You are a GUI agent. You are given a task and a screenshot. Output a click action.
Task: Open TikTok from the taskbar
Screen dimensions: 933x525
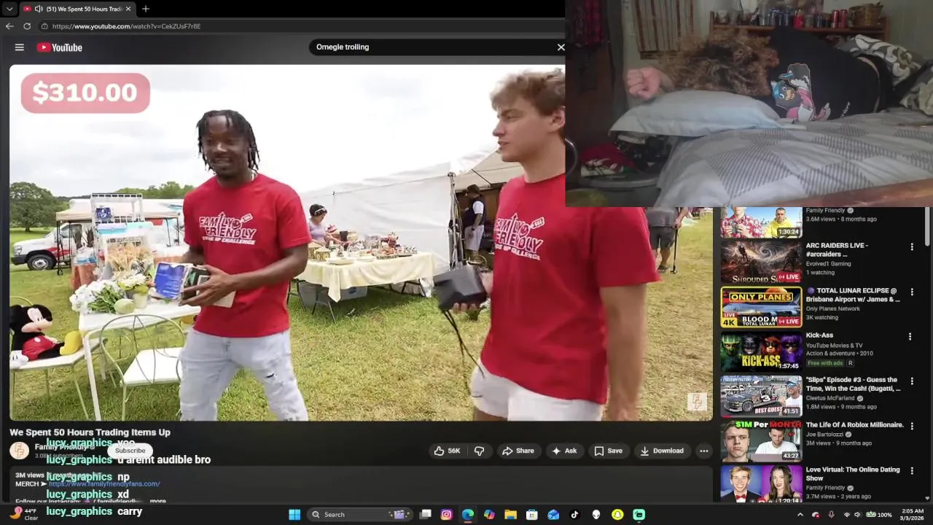pos(574,515)
